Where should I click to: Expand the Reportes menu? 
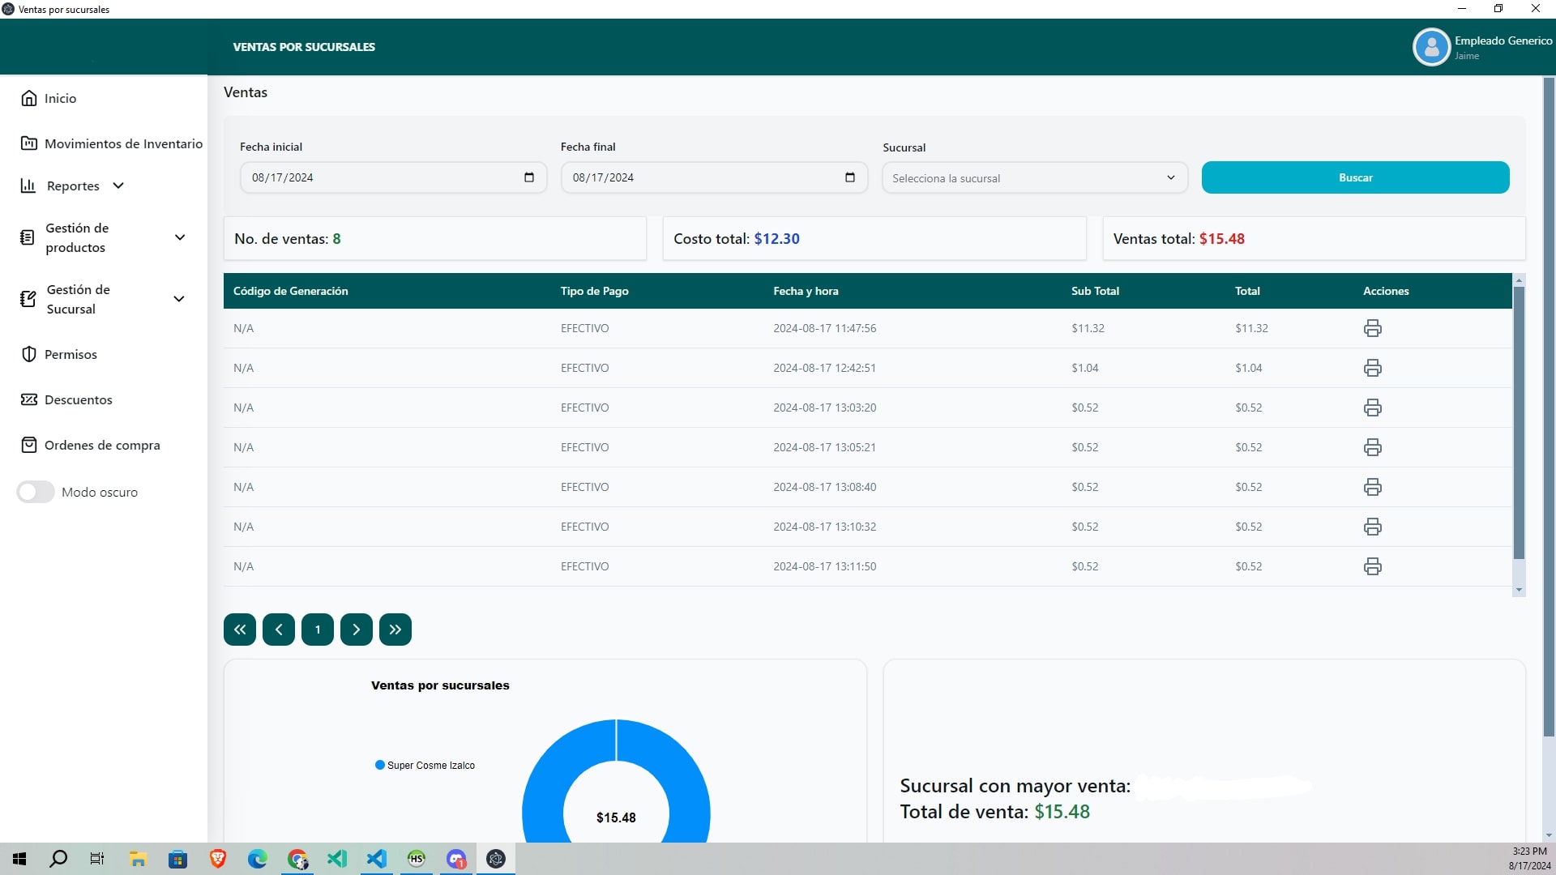73,186
